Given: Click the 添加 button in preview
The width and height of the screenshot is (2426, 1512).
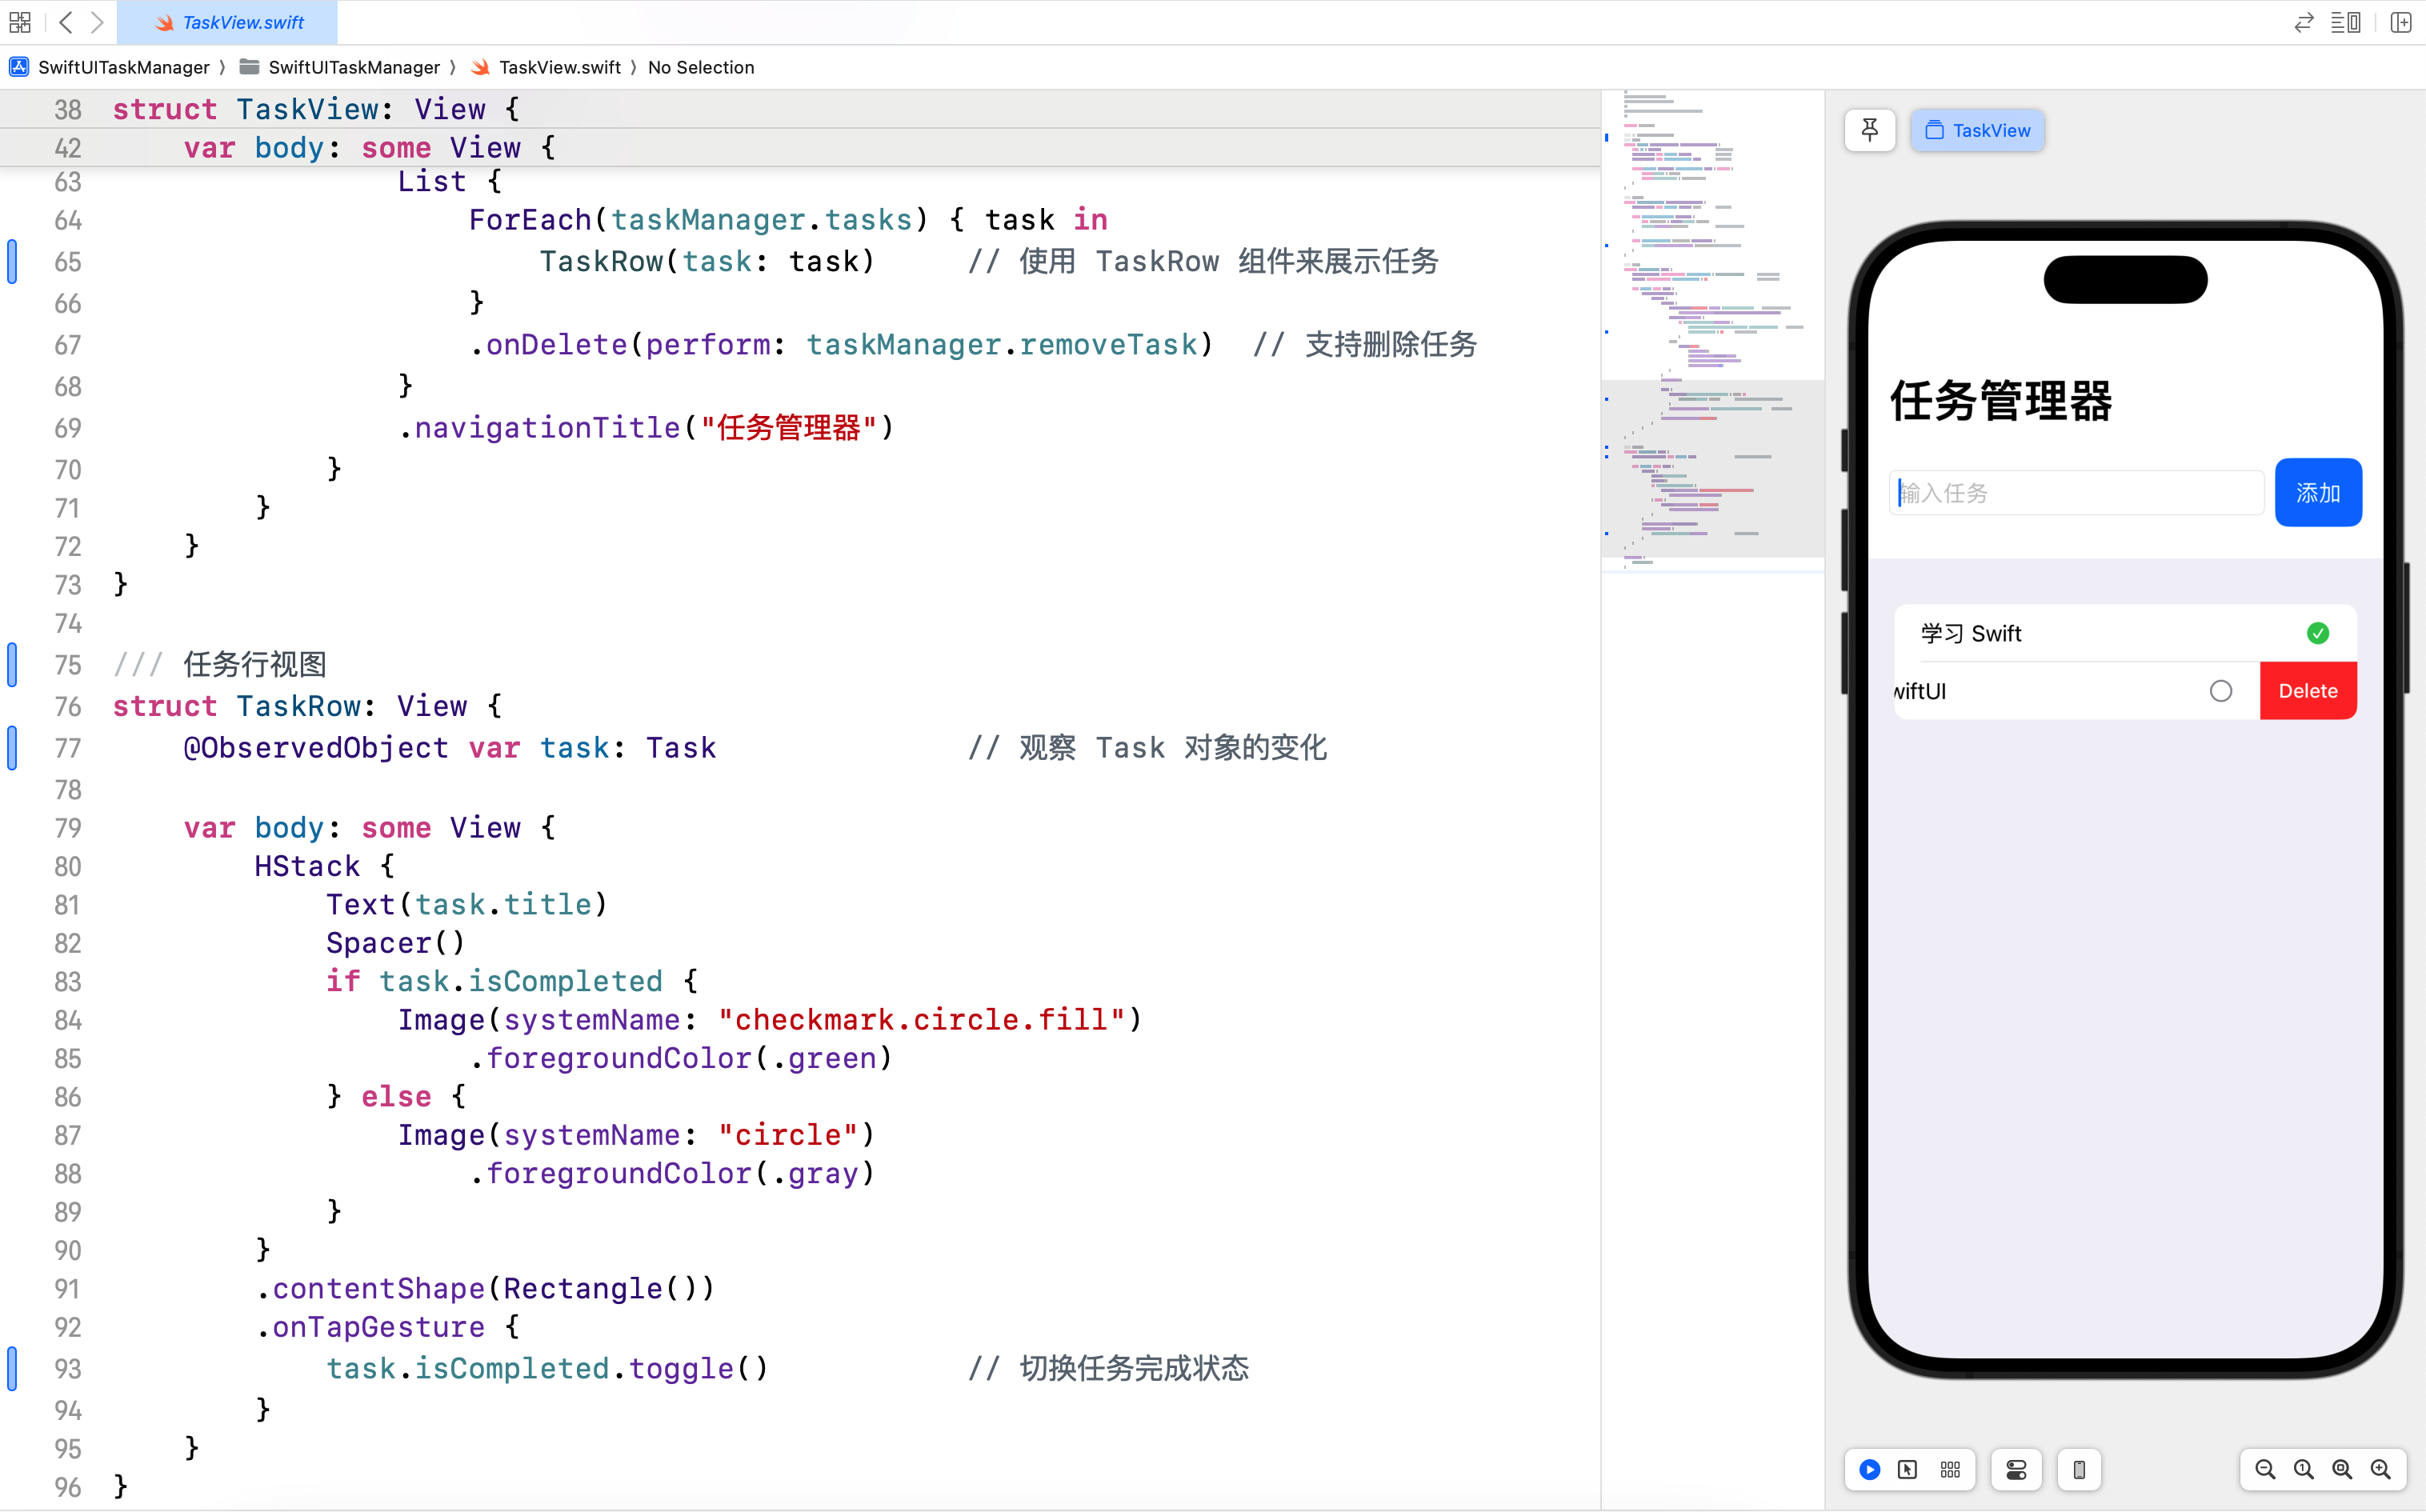Looking at the screenshot, I should pyautogui.click(x=2316, y=493).
